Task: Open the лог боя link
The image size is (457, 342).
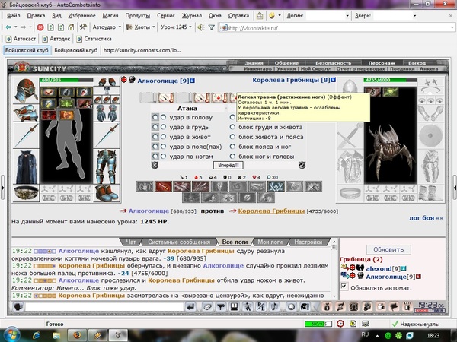Action: tap(426, 218)
